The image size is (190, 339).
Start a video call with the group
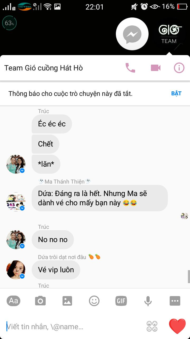tap(156, 68)
